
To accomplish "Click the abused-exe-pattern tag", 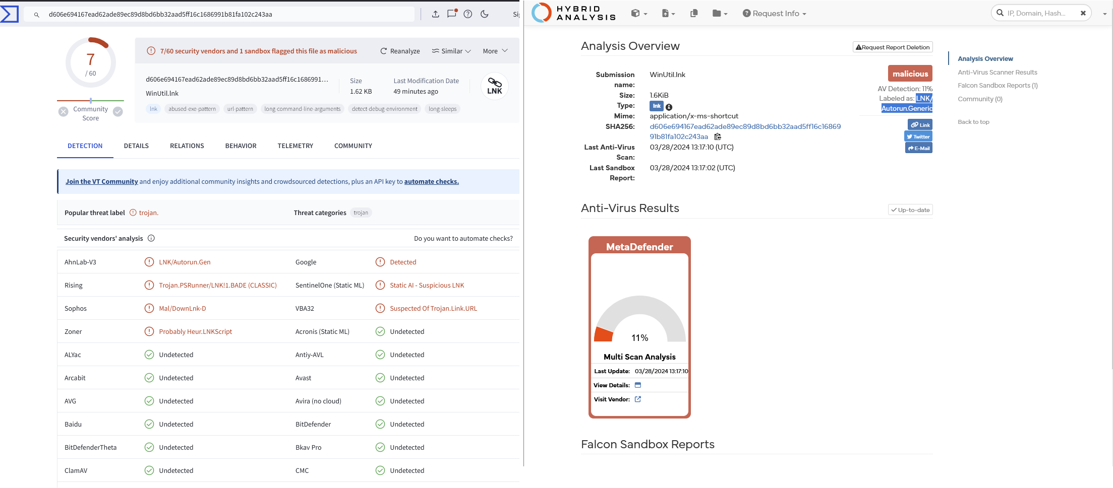I will coord(192,109).
